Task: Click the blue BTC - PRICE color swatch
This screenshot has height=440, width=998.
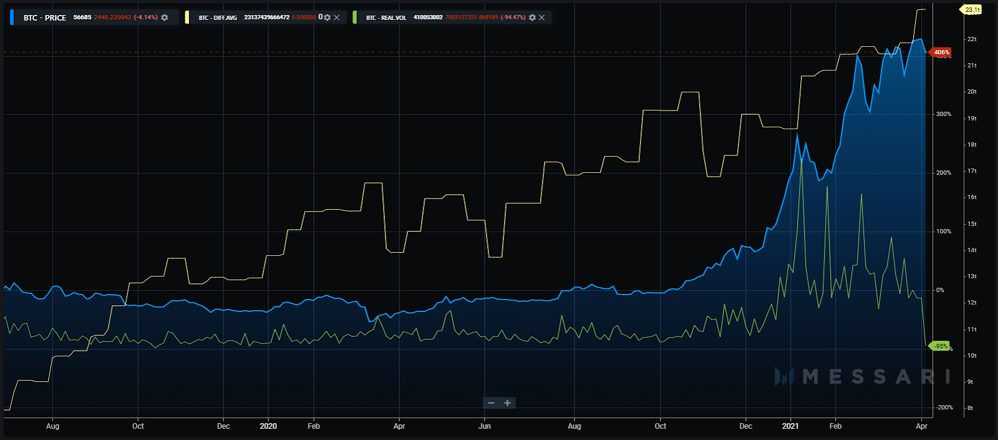Action: 12,17
